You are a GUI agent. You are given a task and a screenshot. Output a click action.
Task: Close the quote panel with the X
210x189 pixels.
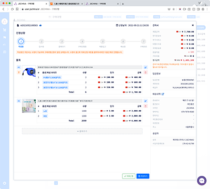click(193, 25)
